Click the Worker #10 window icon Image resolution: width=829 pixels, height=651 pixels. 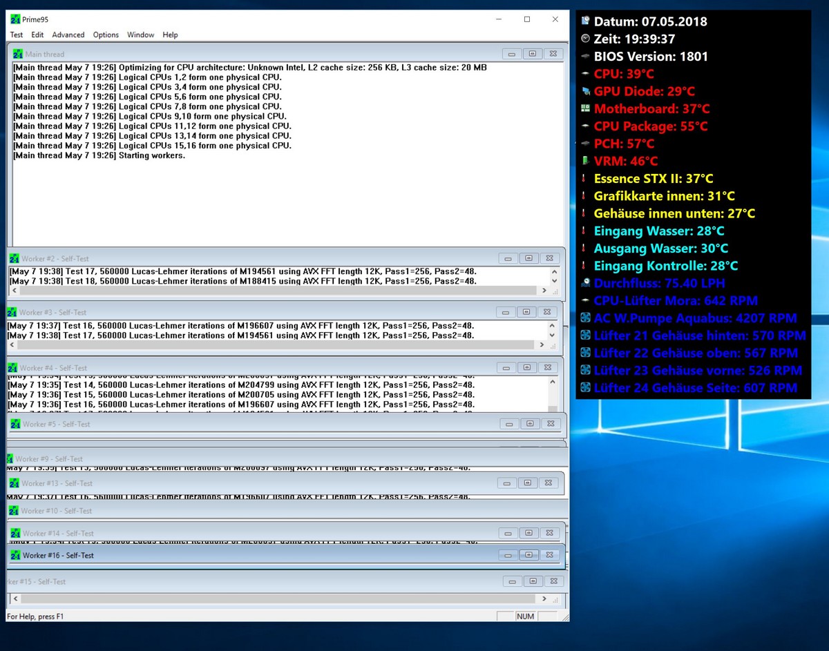tap(14, 511)
